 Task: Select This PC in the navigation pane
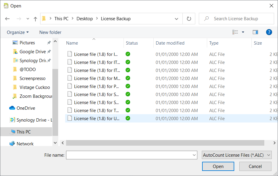[24, 132]
